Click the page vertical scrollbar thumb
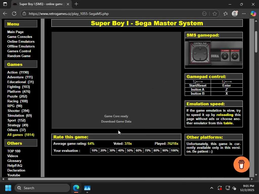This screenshot has height=194, width=259. coord(256,42)
